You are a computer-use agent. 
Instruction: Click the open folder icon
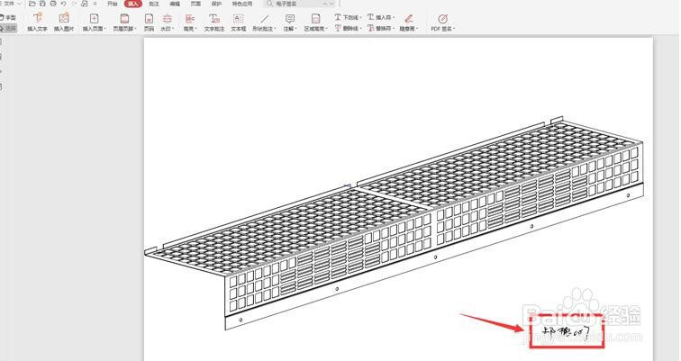coord(32,4)
